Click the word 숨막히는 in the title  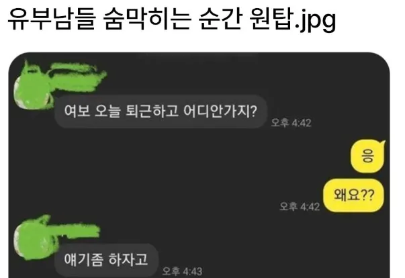[x=146, y=19]
